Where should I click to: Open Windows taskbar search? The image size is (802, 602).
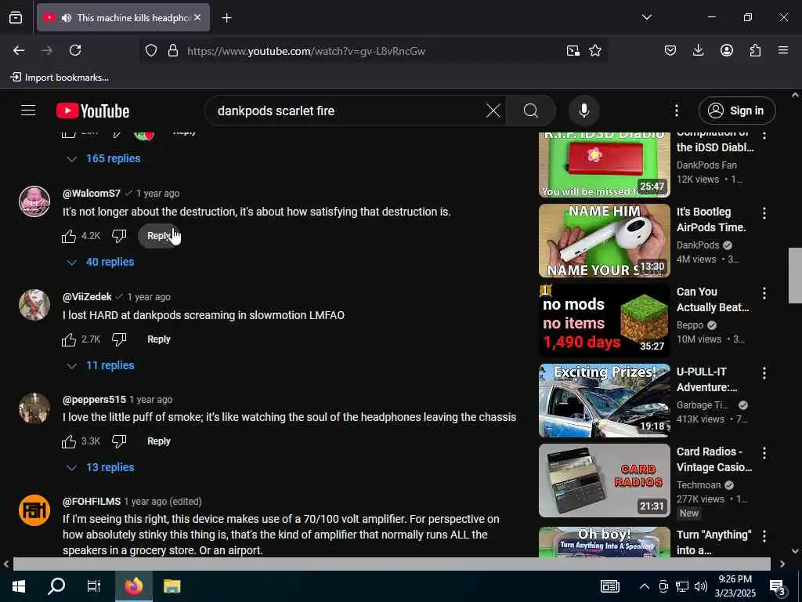click(x=56, y=586)
